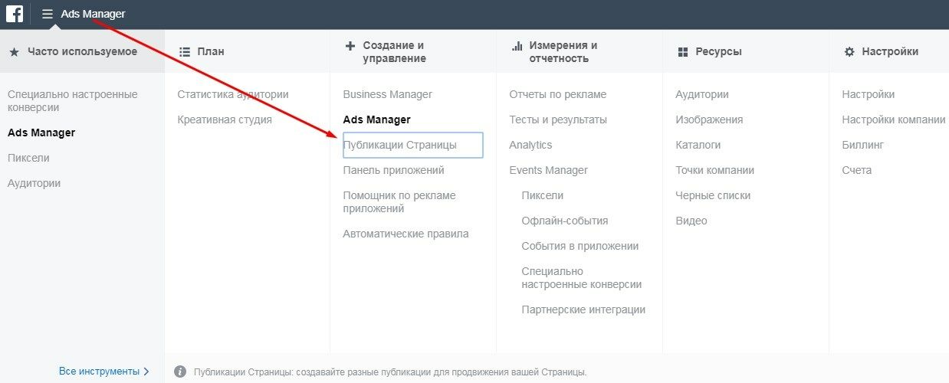The height and width of the screenshot is (383, 949).
Task: Open Business Manager
Action: point(388,94)
